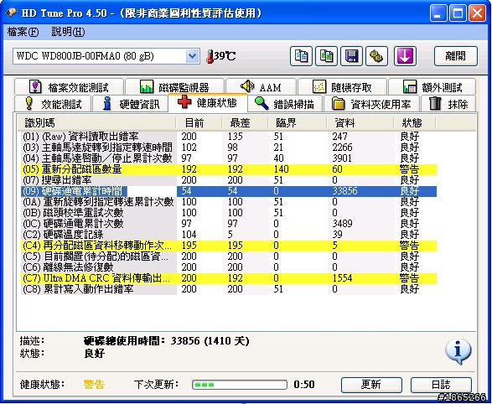The height and width of the screenshot is (404, 492).
Task: Click data value 1554 in row C7
Action: pyautogui.click(x=342, y=278)
